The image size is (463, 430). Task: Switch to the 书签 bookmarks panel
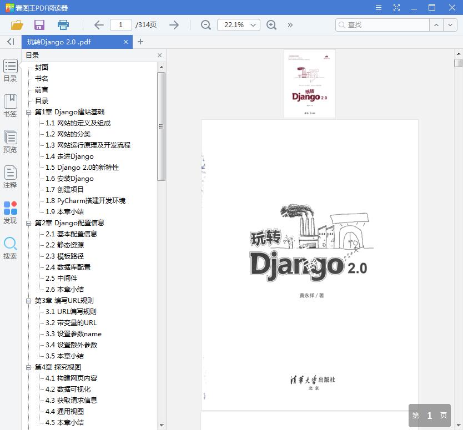point(10,105)
